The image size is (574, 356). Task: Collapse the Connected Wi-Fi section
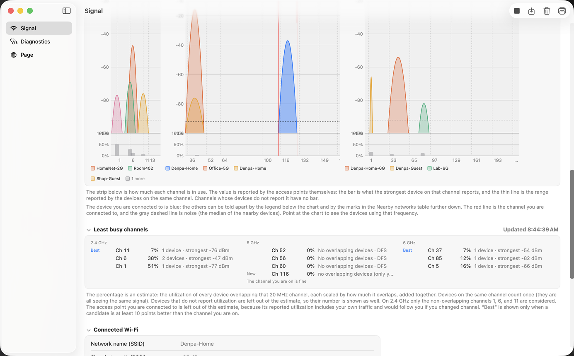click(x=88, y=330)
